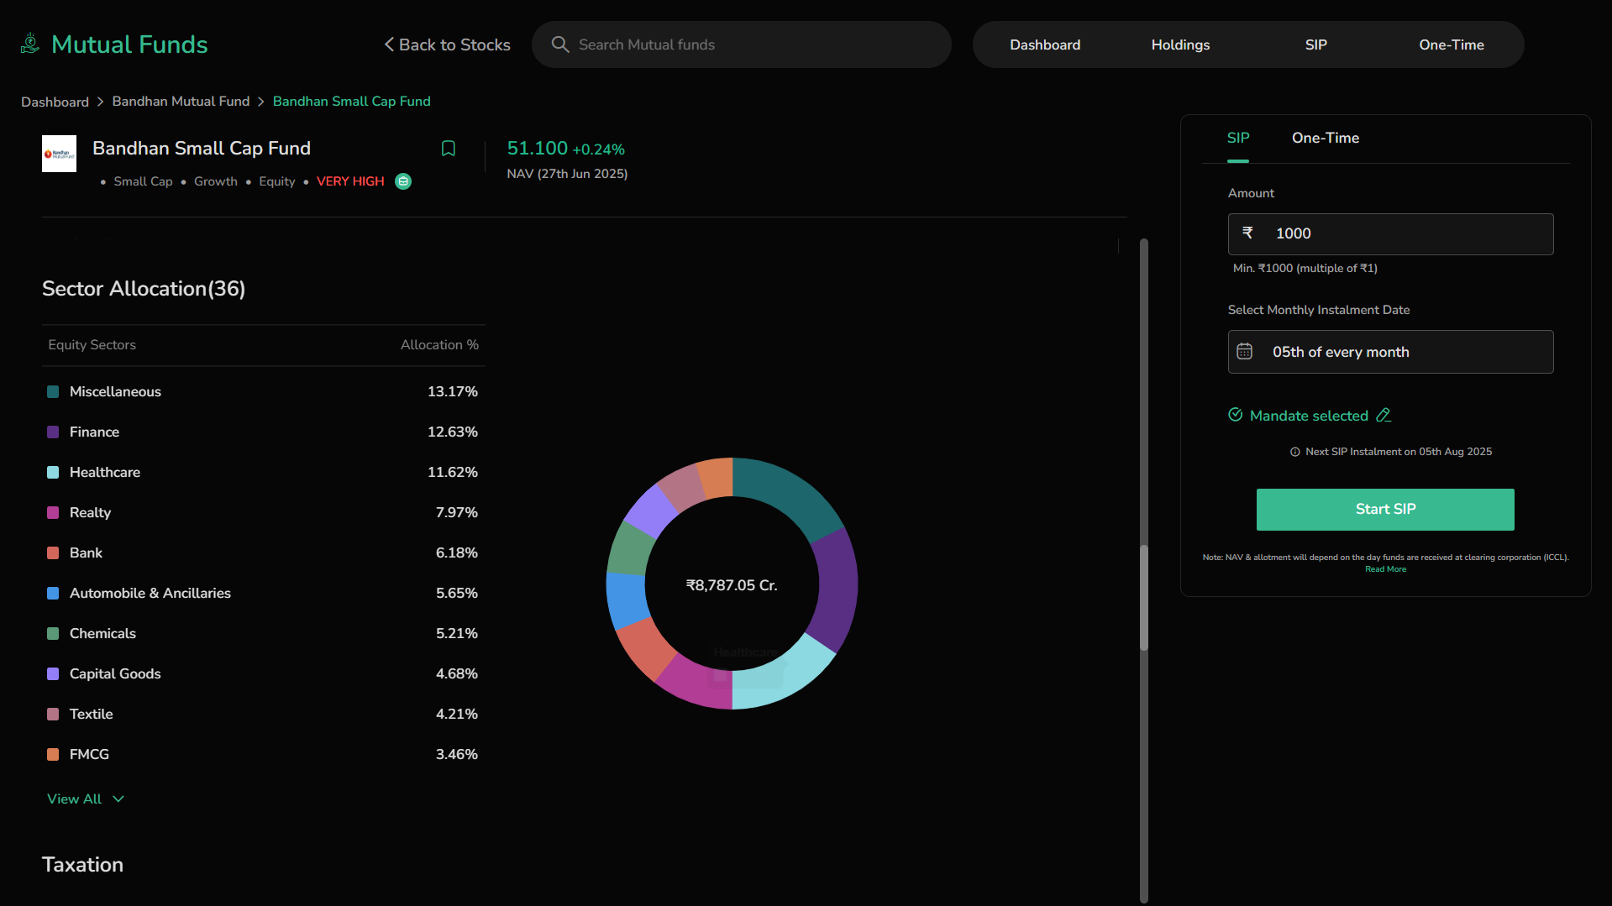Open the One-Time nav tab in header
Viewport: 1612px width, 906px height.
coord(1452,45)
